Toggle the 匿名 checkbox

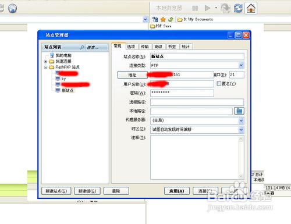click(x=219, y=84)
